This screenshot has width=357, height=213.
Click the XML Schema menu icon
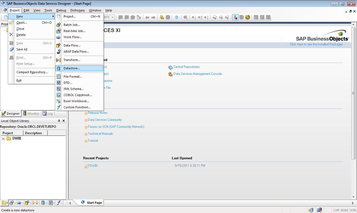(59, 89)
